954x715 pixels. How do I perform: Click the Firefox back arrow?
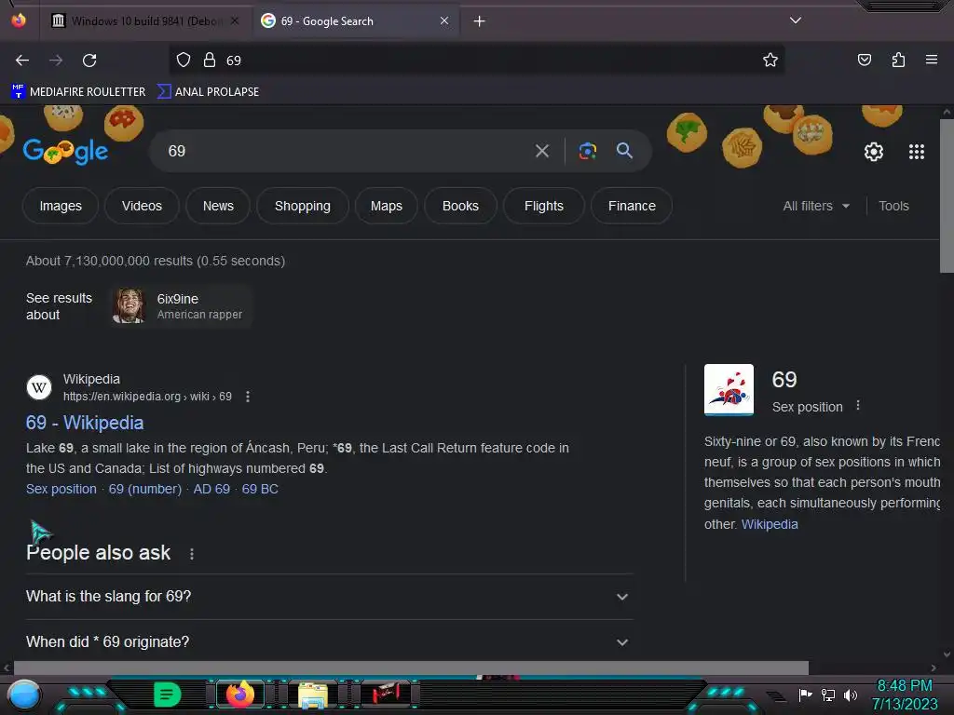(x=22, y=61)
